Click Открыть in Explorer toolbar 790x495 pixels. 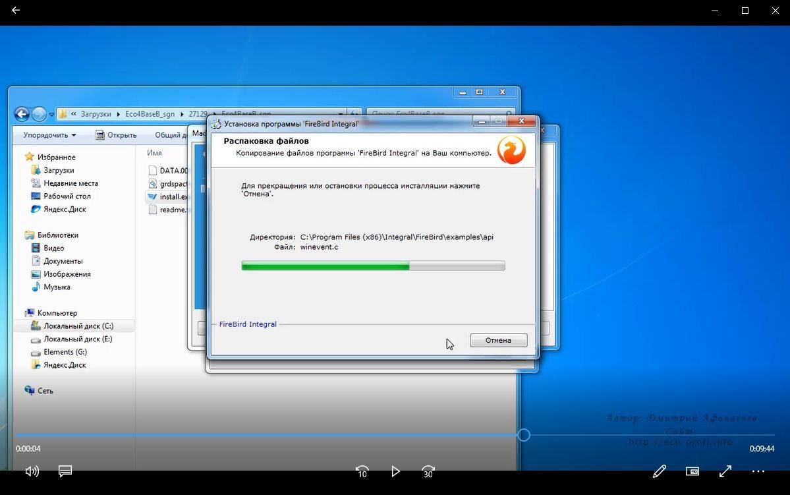116,135
